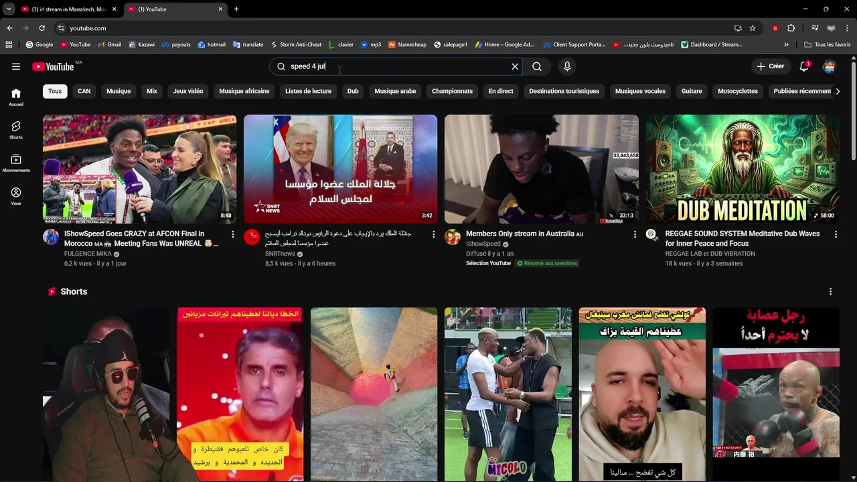Open the Dub Meditation video thumbnail
857x482 pixels.
pyautogui.click(x=742, y=169)
